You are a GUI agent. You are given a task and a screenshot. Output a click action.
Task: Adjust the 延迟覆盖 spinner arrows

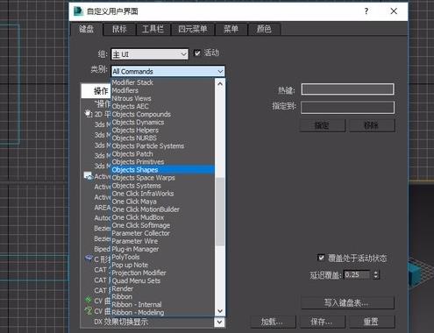tap(376, 274)
